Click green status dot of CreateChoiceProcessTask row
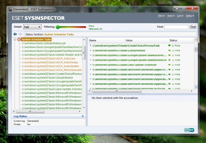 click(169, 45)
